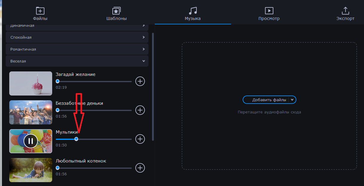The image size is (364, 186).
Task: Expand the Спокойная music category
Action: pos(77,37)
